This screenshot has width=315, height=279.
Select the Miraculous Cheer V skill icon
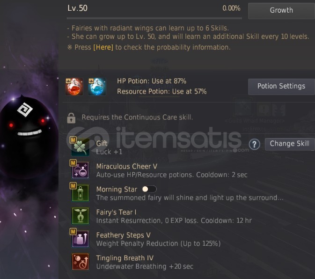81,170
